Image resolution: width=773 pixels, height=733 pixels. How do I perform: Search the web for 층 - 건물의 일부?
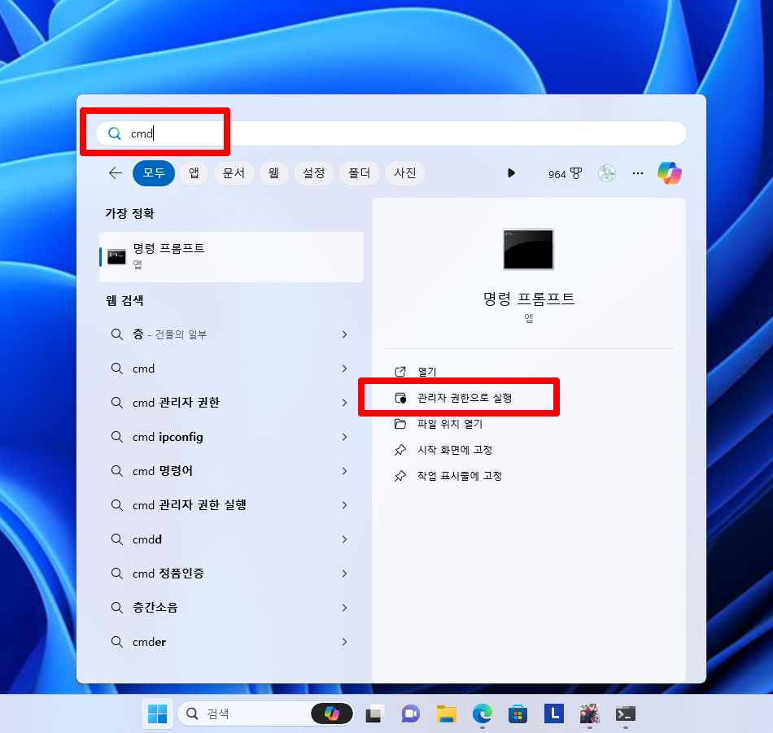tap(169, 334)
